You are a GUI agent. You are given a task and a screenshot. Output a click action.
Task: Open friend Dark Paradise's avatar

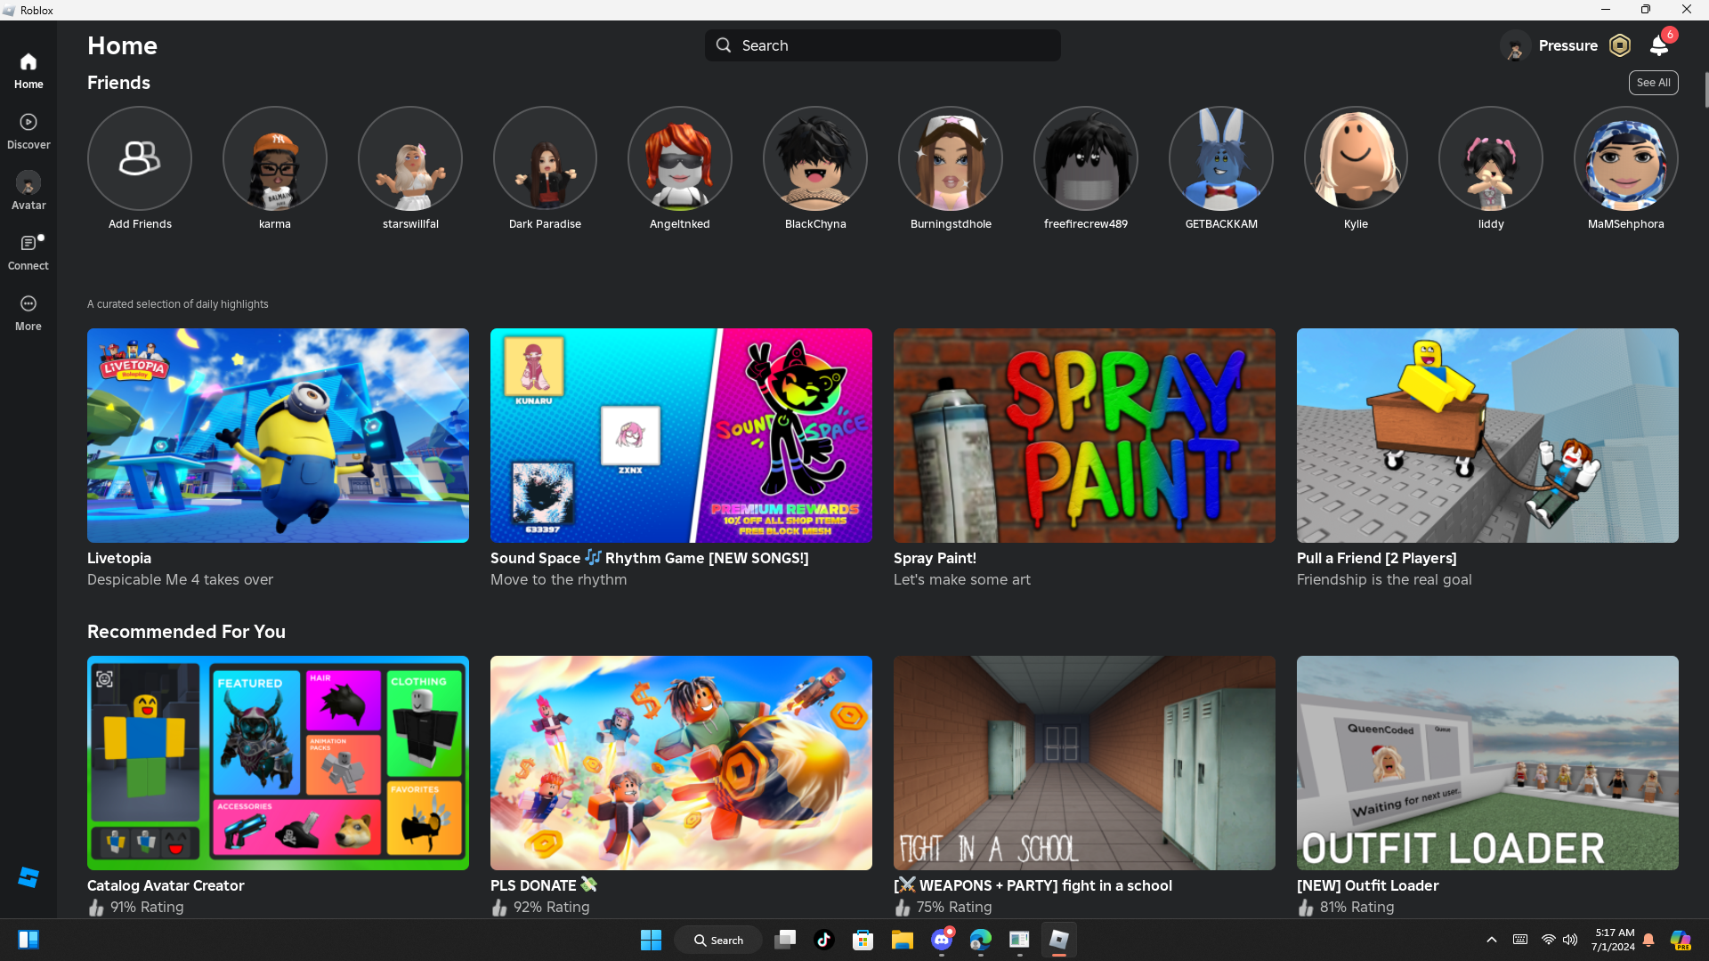click(545, 158)
